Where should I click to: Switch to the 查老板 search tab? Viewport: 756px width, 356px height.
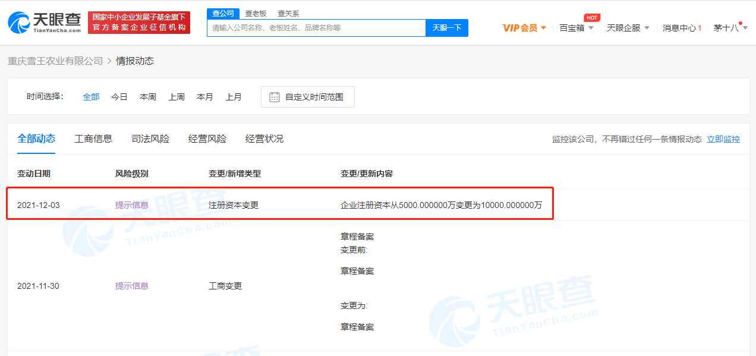[x=256, y=13]
